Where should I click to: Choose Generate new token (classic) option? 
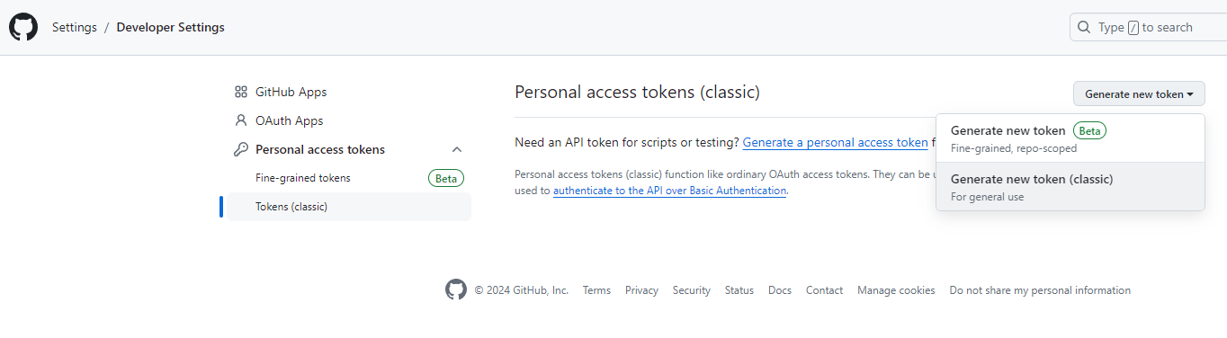tap(1070, 186)
